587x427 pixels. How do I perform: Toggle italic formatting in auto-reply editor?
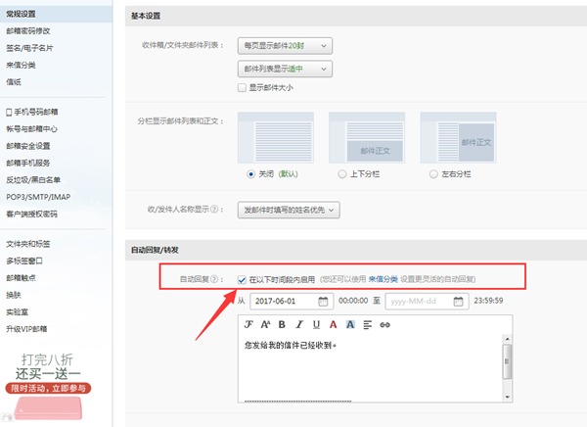pos(299,324)
